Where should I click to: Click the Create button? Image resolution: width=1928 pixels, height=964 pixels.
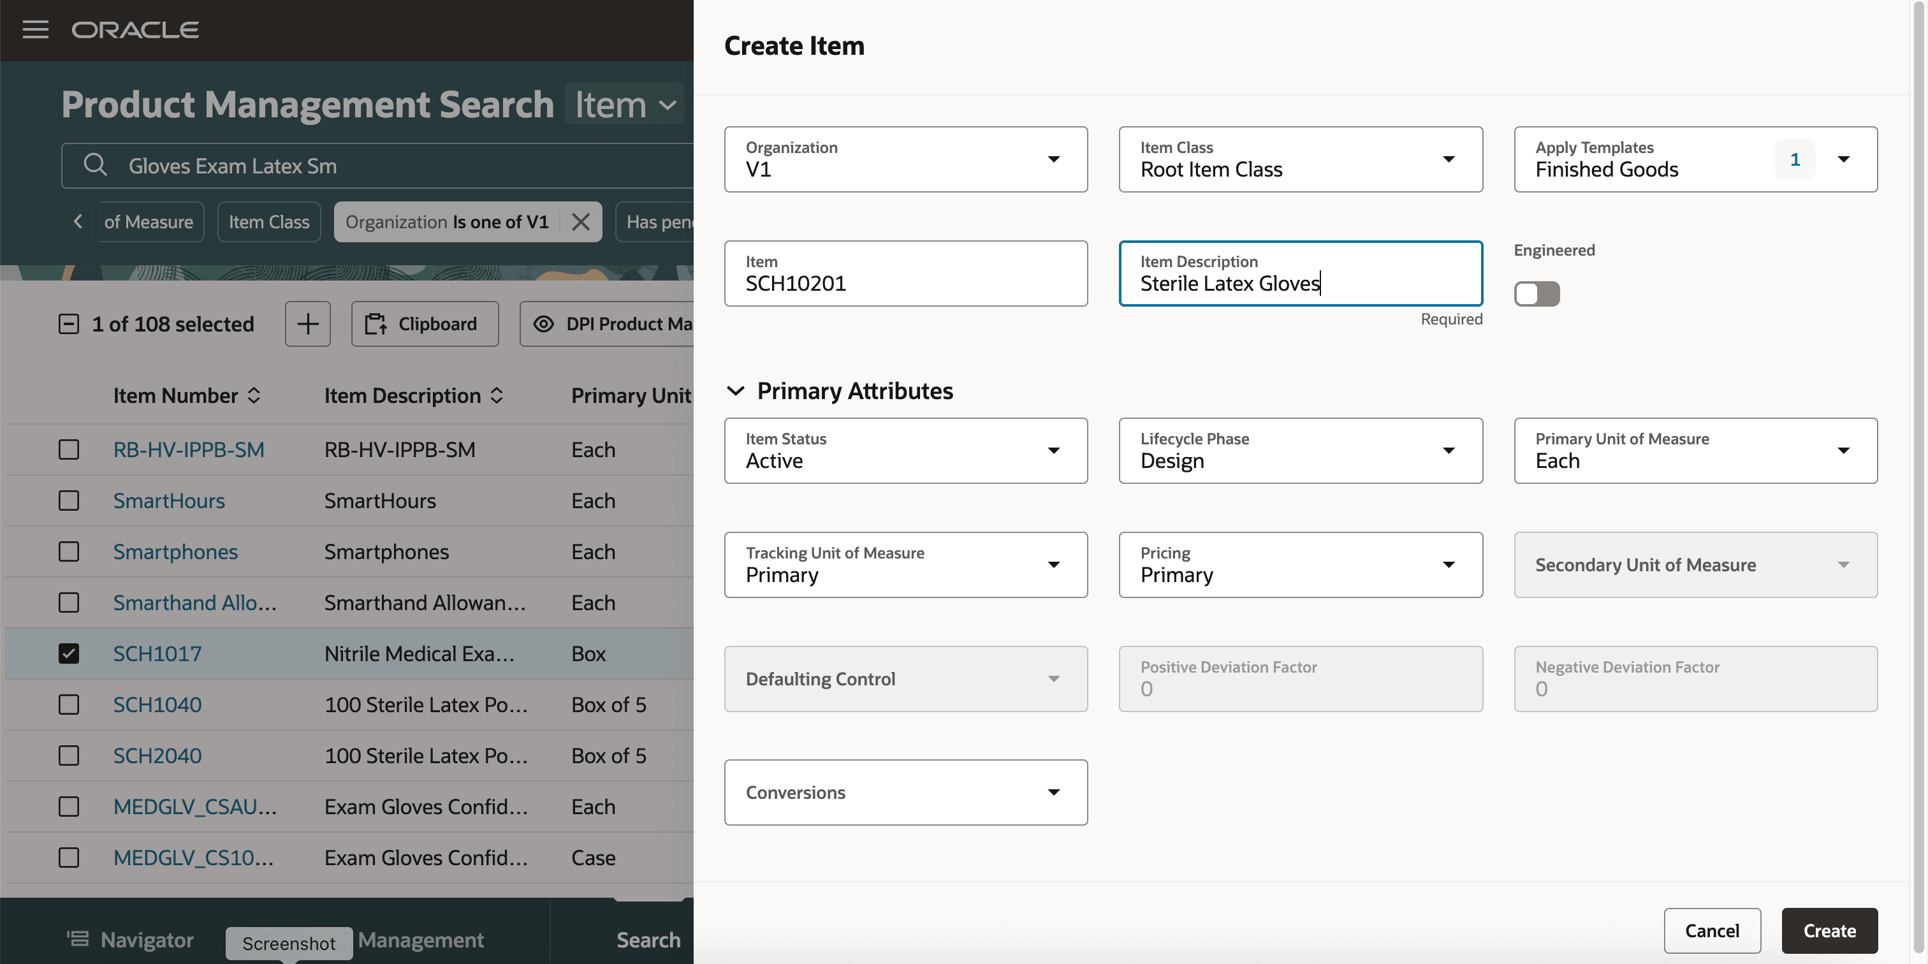pos(1829,930)
